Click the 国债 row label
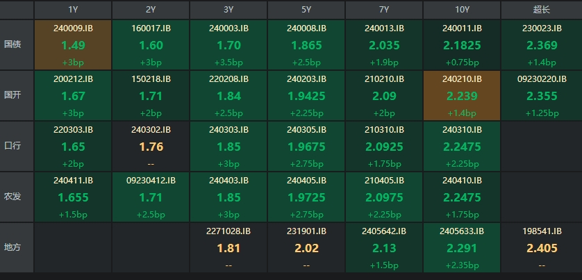 point(17,44)
